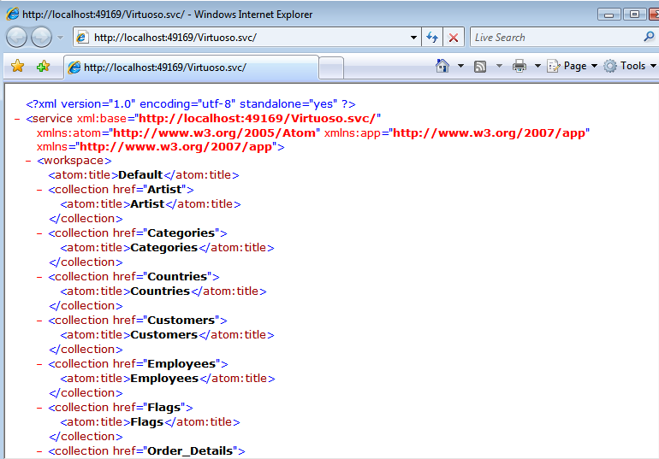Collapse the workspace XML node
The width and height of the screenshot is (659, 459).
click(x=29, y=161)
